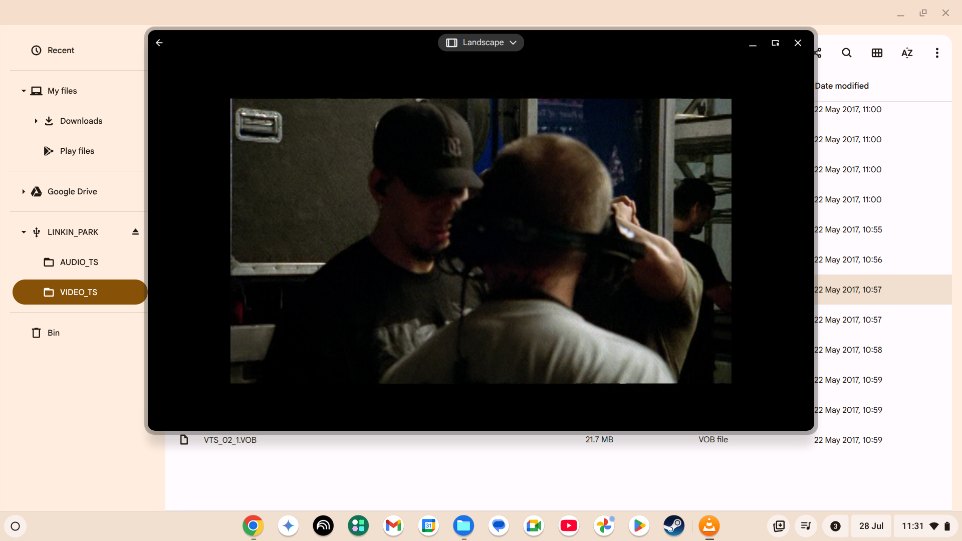Launch Chrome from the shelf
962x541 pixels.
click(253, 525)
